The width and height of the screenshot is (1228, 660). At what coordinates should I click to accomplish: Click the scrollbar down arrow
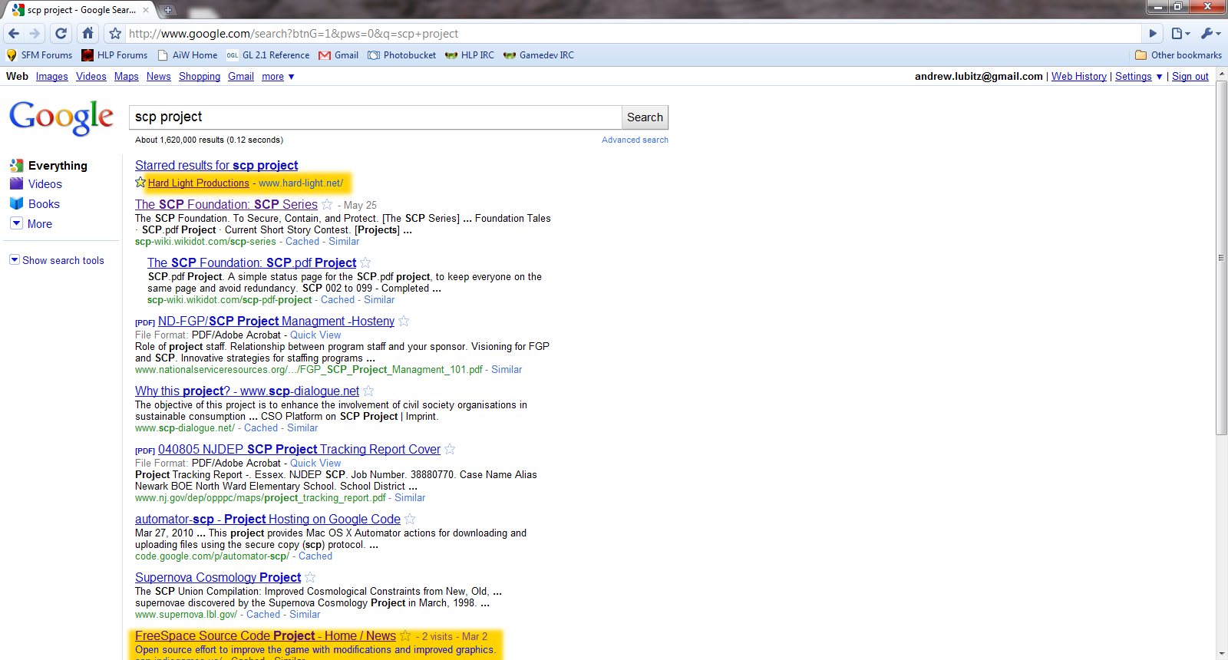[x=1222, y=654]
